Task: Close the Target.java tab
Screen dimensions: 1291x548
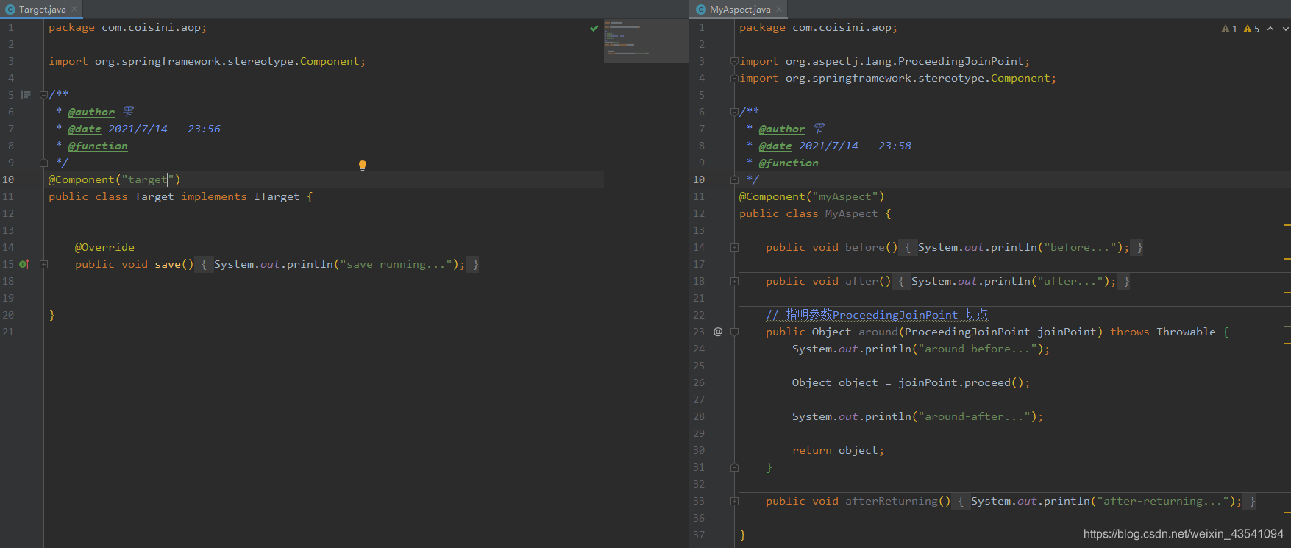Action: (74, 10)
